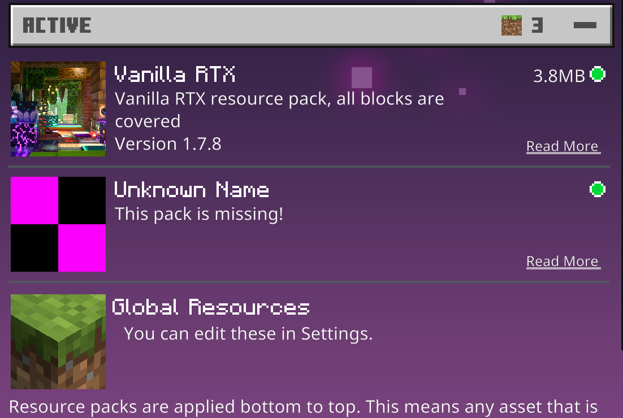Click the green status dot for Vanilla RTX
Viewport: 623px width, 418px height.
[598, 74]
